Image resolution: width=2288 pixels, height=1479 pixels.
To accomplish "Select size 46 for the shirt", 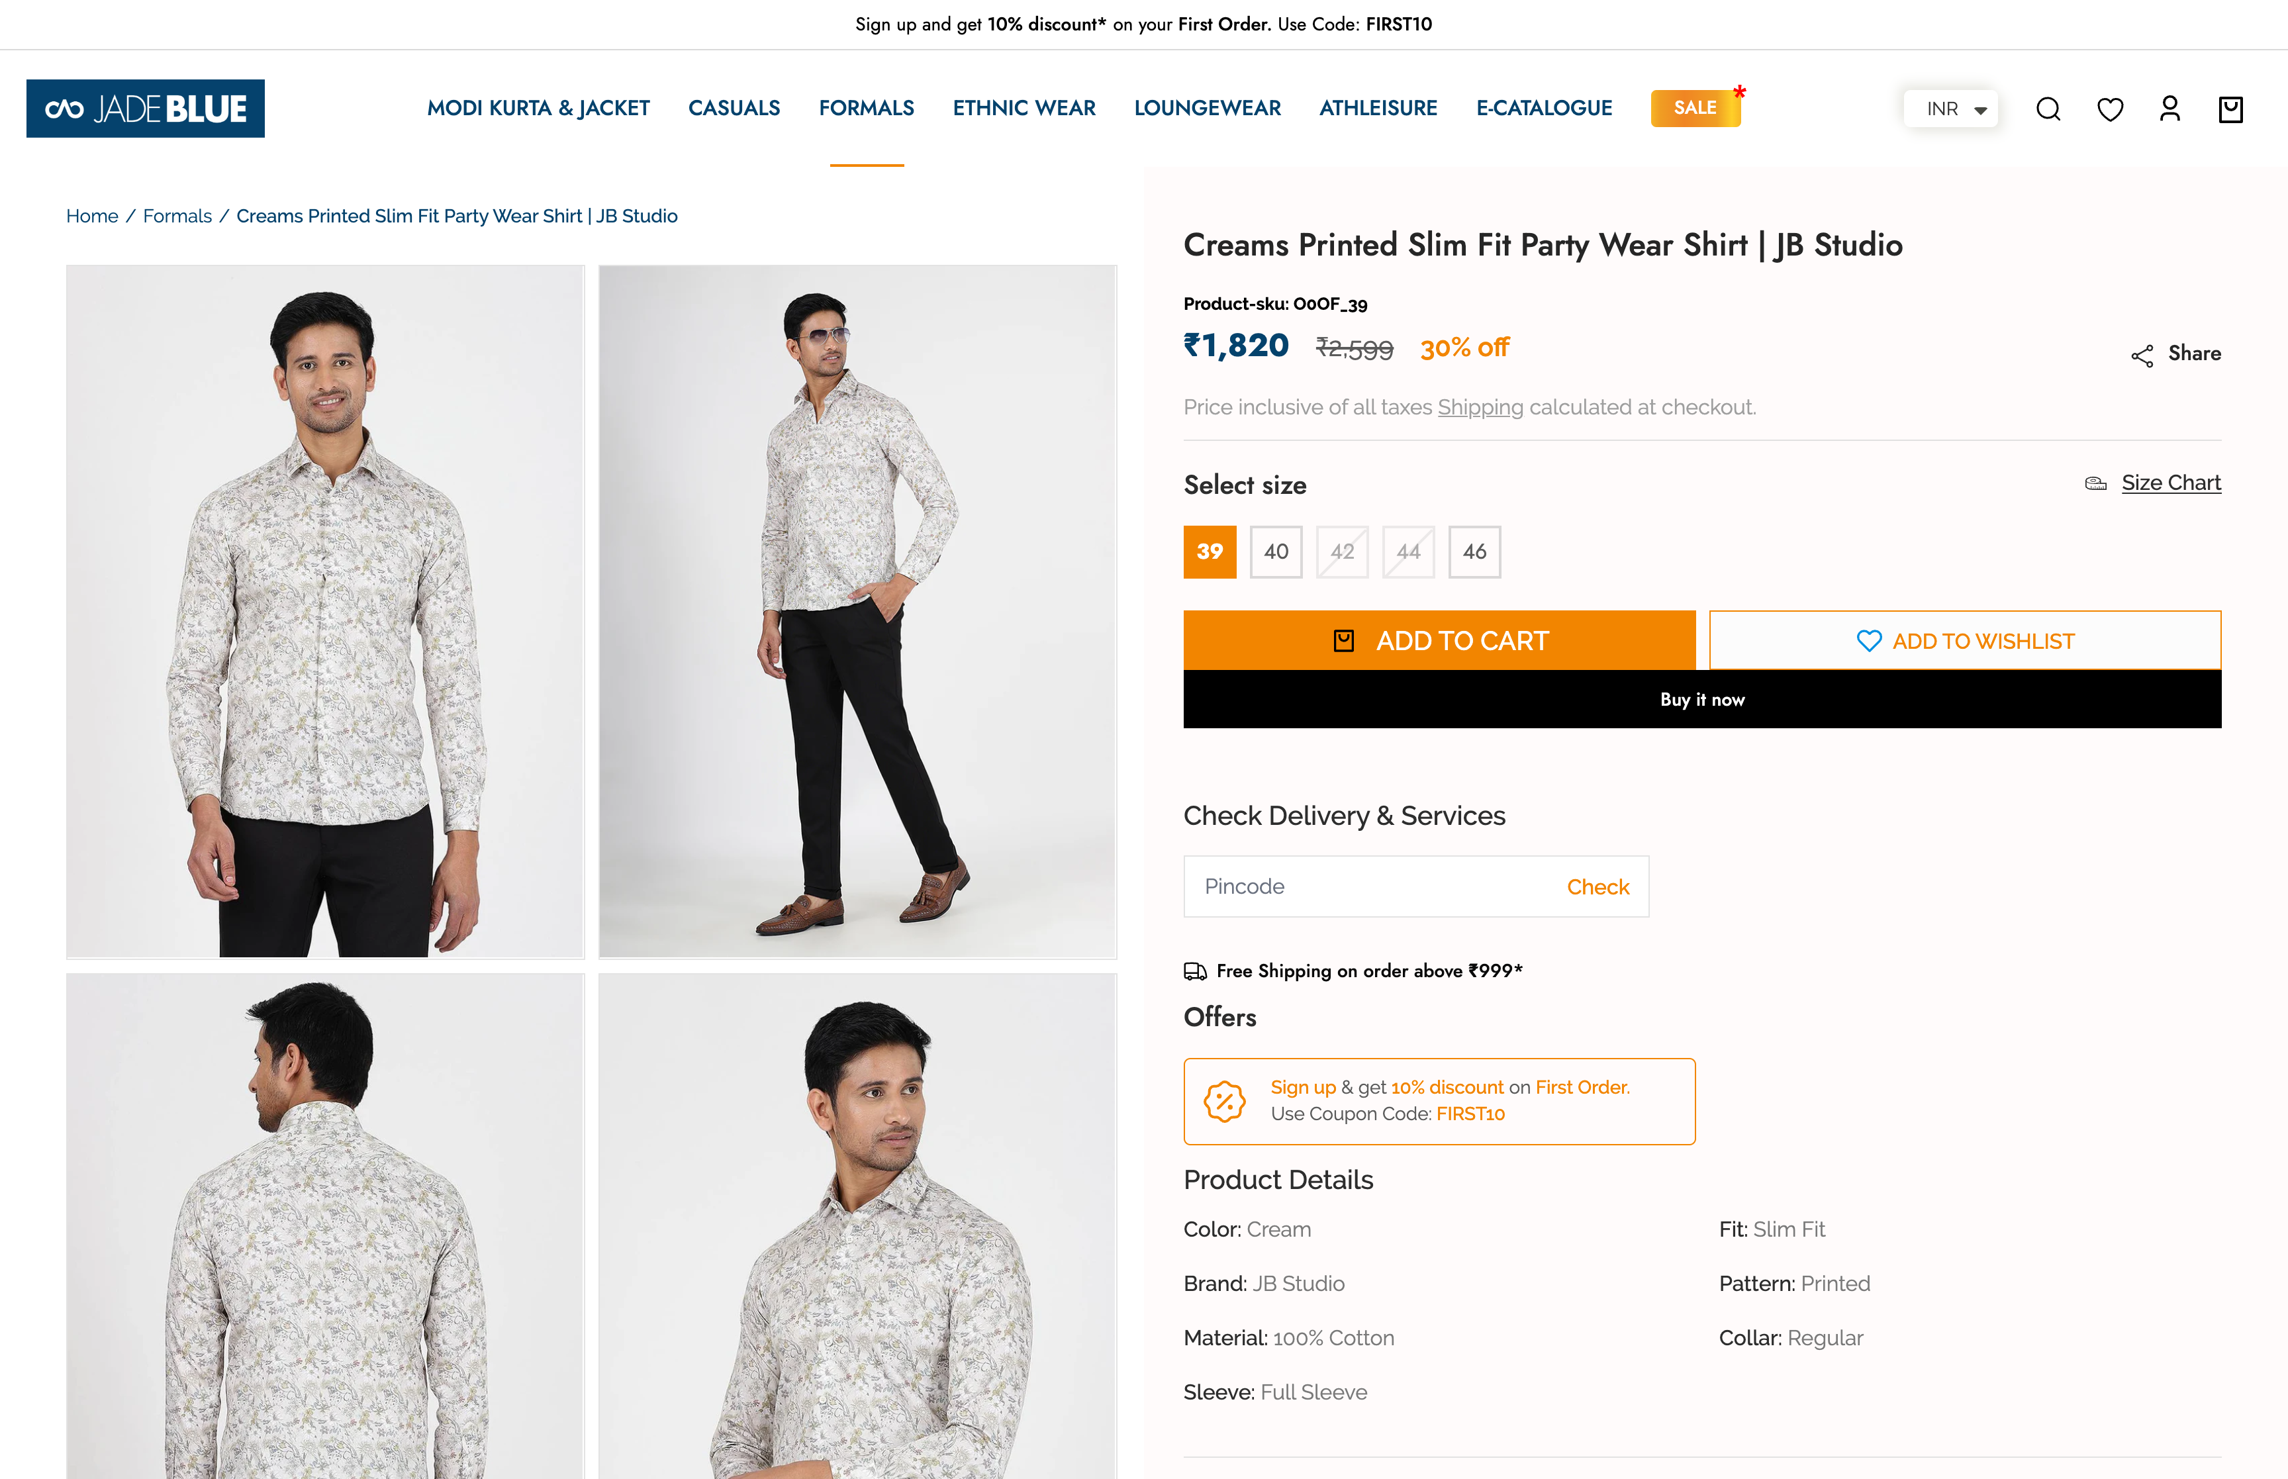I will pos(1475,552).
